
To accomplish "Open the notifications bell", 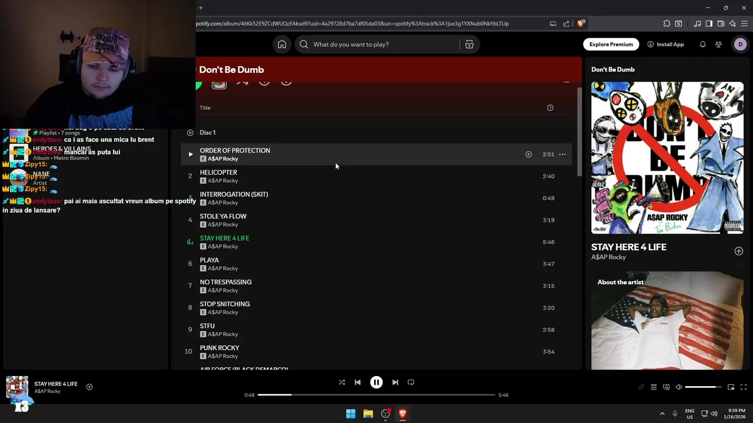I will 702,44.
